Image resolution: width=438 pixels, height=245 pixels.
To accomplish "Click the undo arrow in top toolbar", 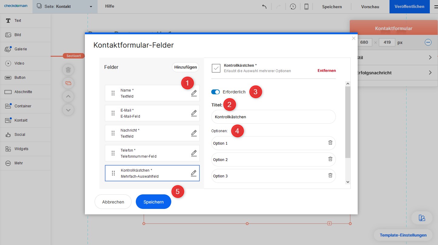I will (264, 7).
